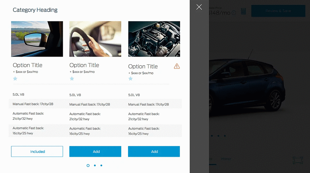The height and width of the screenshot is (173, 310).
Task: Close the options panel with X icon
Action: point(199,7)
